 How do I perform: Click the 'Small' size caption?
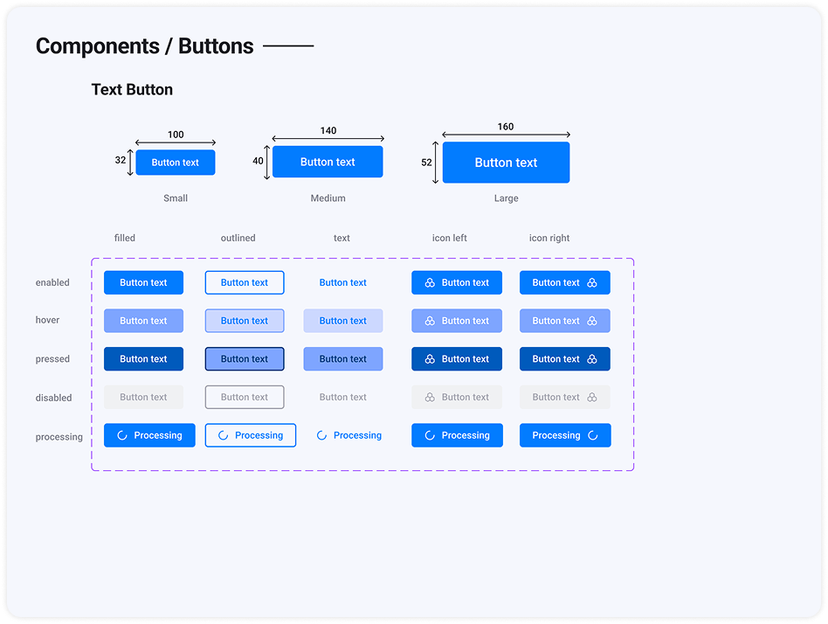[x=176, y=198]
